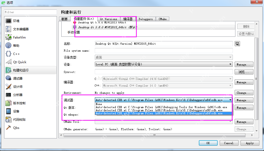Open the Debuggers tab
This screenshot has width=264, height=151.
click(146, 19)
